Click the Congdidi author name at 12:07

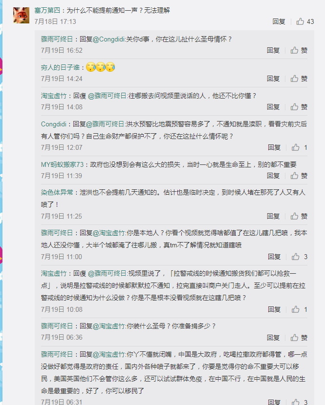(x=54, y=124)
